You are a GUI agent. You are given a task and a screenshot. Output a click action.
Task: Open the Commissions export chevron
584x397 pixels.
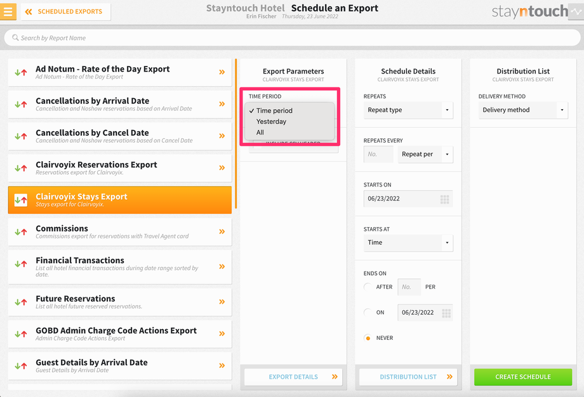[222, 231]
